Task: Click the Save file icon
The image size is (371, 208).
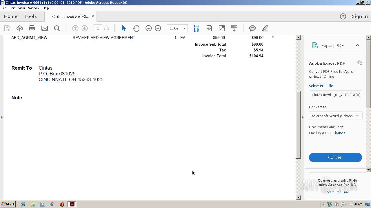Action: click(7, 28)
